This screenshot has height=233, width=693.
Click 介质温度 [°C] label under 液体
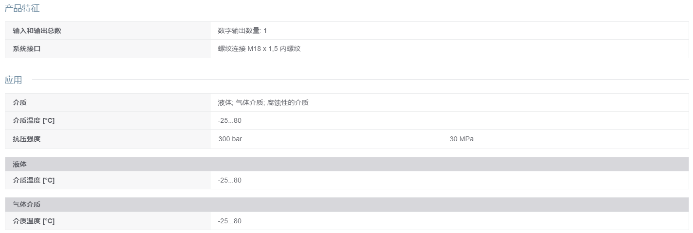tap(34, 180)
